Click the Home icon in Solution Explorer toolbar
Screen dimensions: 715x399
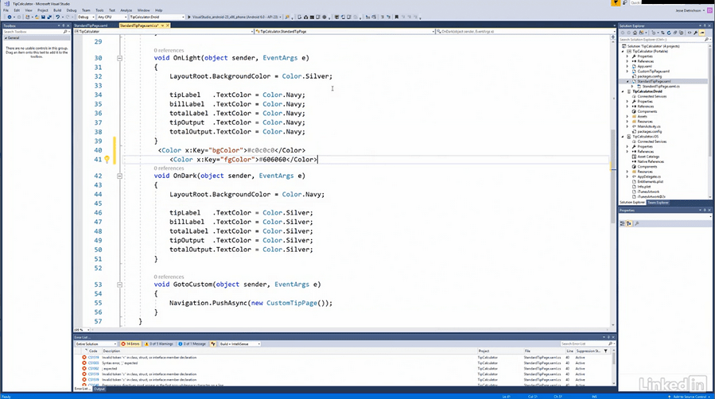click(x=635, y=33)
